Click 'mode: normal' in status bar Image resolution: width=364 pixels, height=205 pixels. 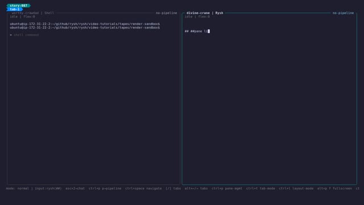pos(18,188)
